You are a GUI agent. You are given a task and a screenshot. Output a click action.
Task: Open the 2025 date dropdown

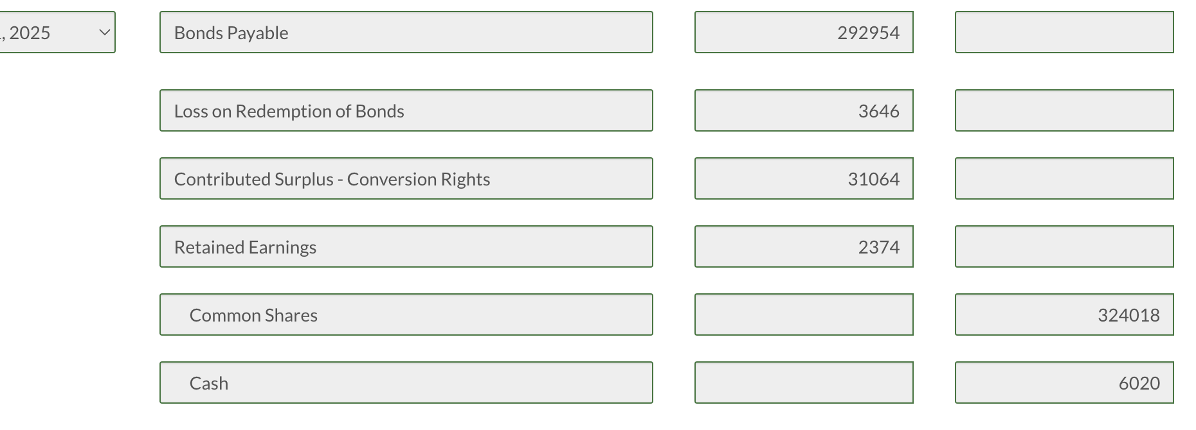[x=58, y=32]
